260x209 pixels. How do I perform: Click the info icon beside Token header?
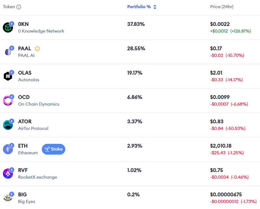(x=19, y=7)
